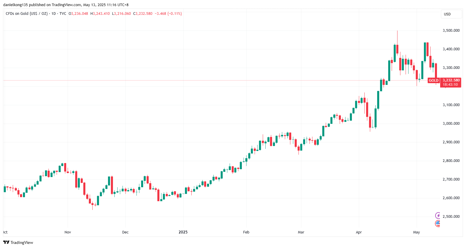
Task: Click the Feb label on time axis
Action: pos(246,232)
